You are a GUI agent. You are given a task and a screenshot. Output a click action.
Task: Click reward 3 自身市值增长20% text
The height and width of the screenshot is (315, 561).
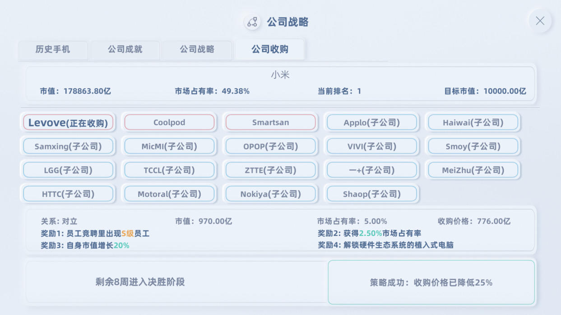click(85, 246)
